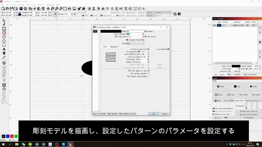The width and height of the screenshot is (262, 147).
Task: Select the Draw Lines pencil tool
Action: pyautogui.click(x=4, y=24)
